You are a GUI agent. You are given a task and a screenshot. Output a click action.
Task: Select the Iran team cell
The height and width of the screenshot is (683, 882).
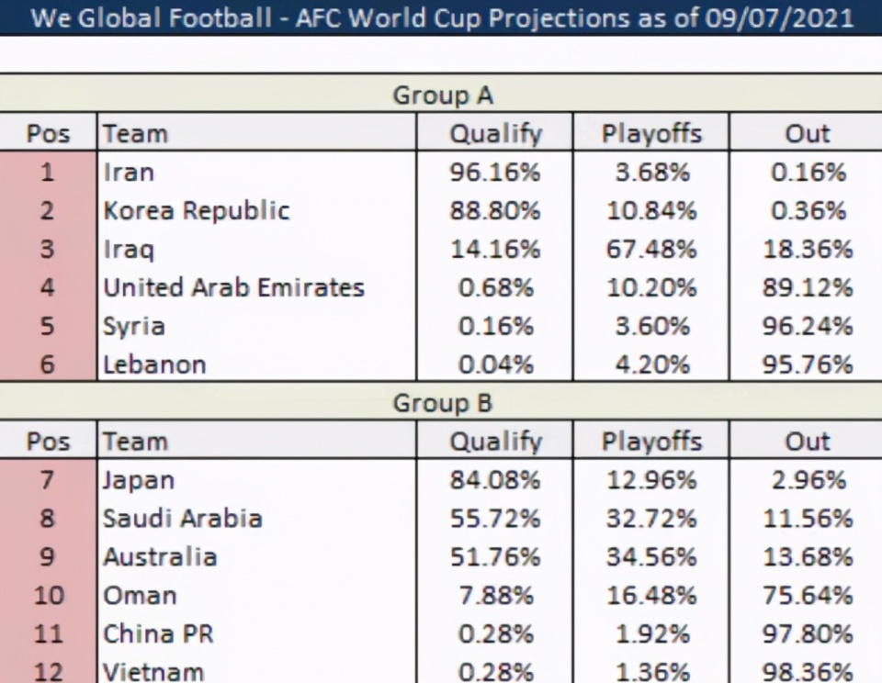click(129, 172)
